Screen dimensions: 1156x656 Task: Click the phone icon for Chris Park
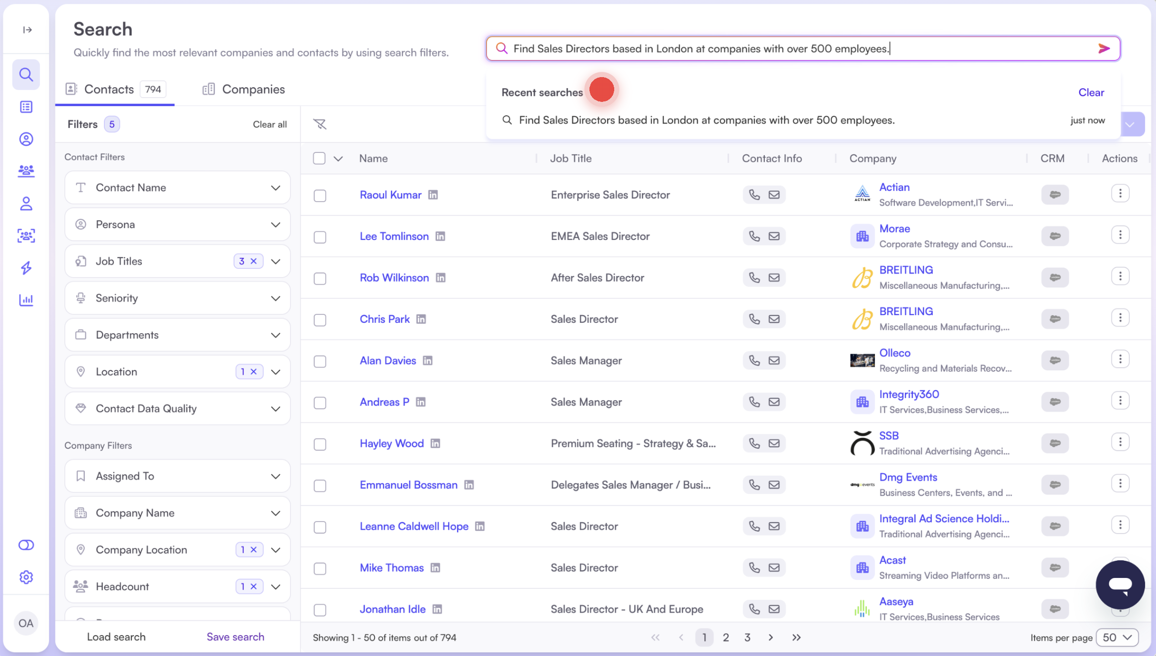tap(753, 319)
